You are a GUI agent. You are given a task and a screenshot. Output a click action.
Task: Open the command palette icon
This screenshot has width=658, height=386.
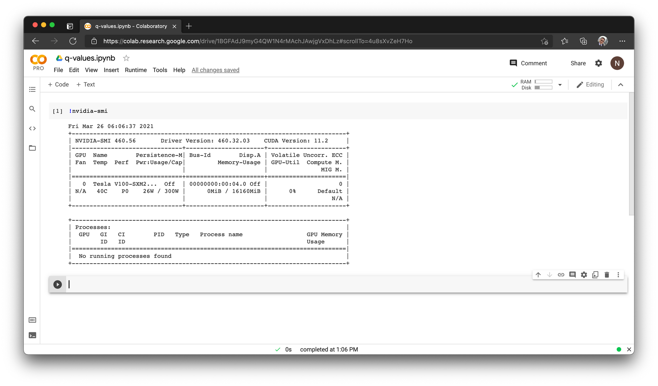(32, 320)
